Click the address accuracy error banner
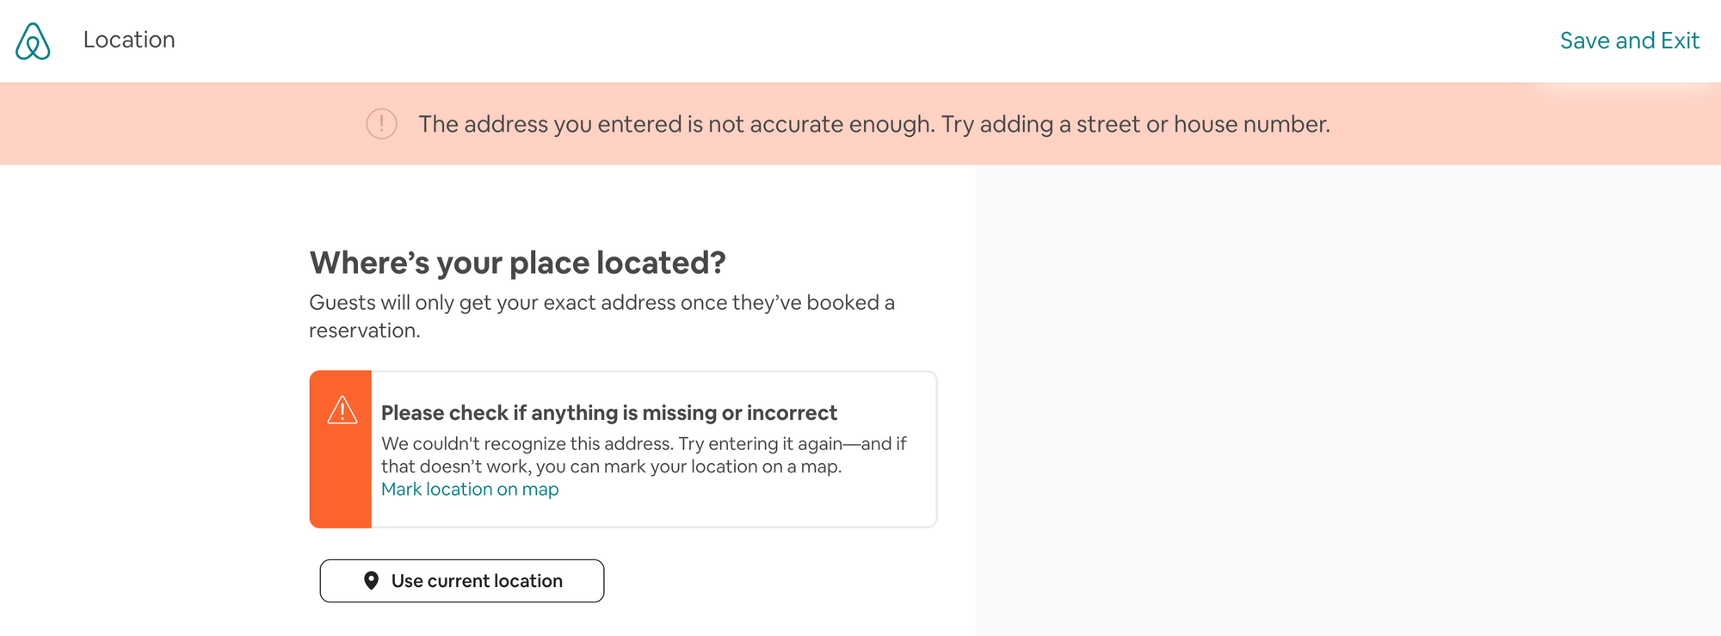 coord(860,124)
